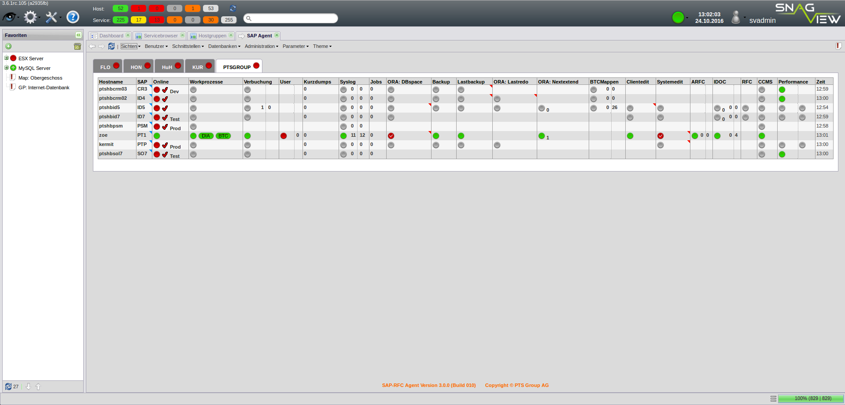Image resolution: width=845 pixels, height=405 pixels.
Task: Focus the top search input field
Action: click(x=291, y=18)
